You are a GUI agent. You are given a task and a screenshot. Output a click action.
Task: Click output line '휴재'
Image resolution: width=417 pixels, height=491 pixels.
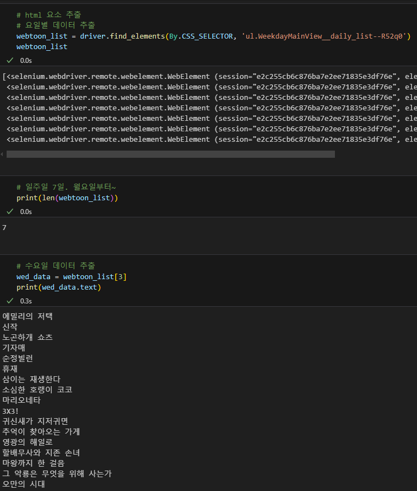tap(10, 369)
